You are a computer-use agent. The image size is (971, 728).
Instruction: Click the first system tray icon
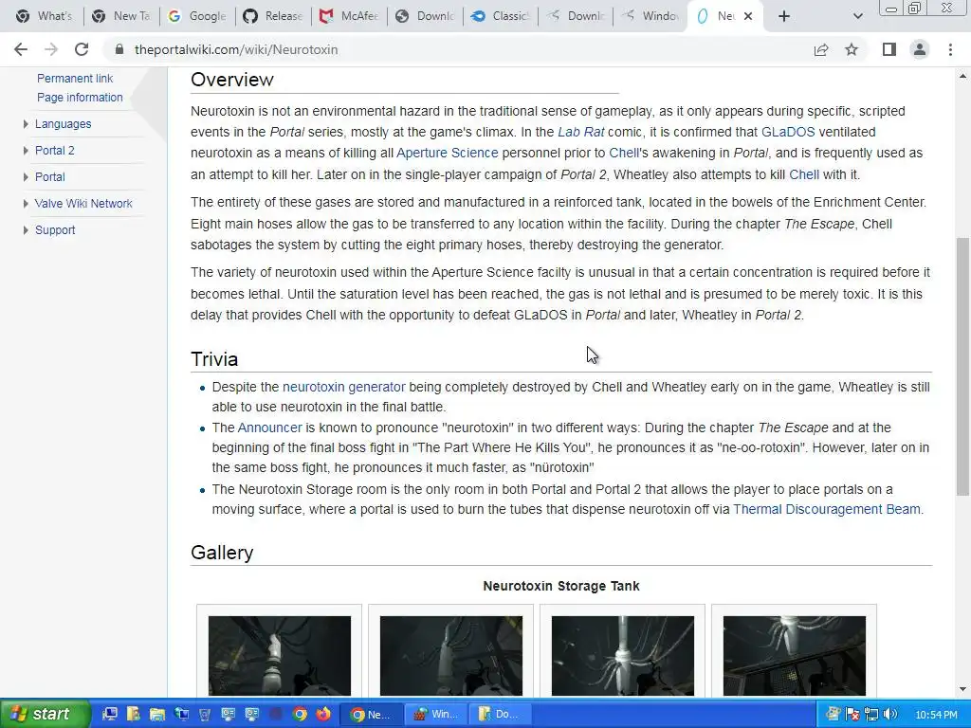pyautogui.click(x=833, y=714)
